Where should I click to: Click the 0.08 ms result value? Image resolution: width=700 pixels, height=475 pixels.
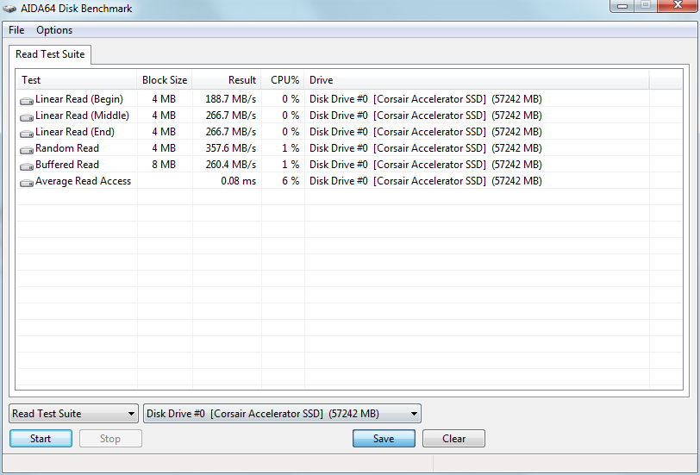coord(239,181)
